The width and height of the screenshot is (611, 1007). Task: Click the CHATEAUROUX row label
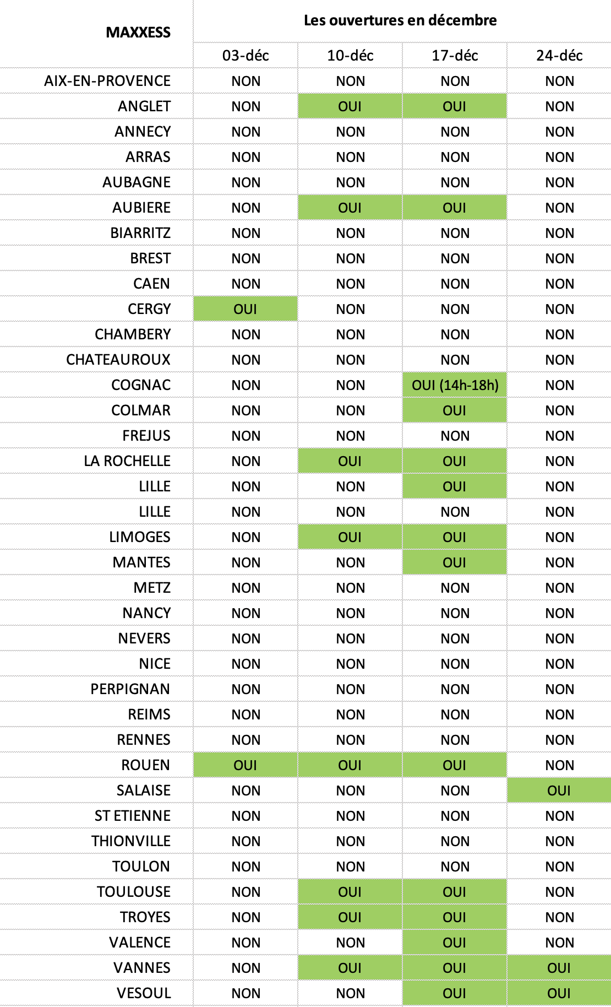click(118, 360)
